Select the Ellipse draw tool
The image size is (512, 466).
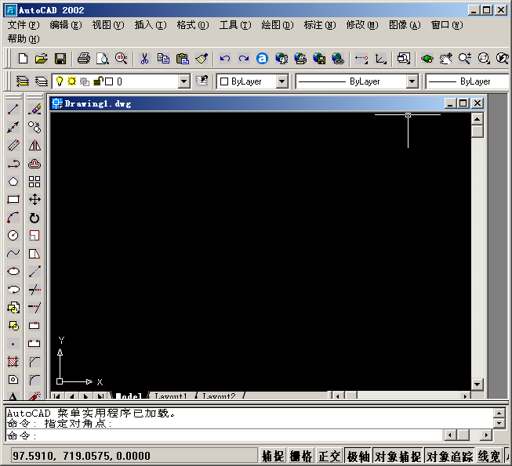point(13,271)
